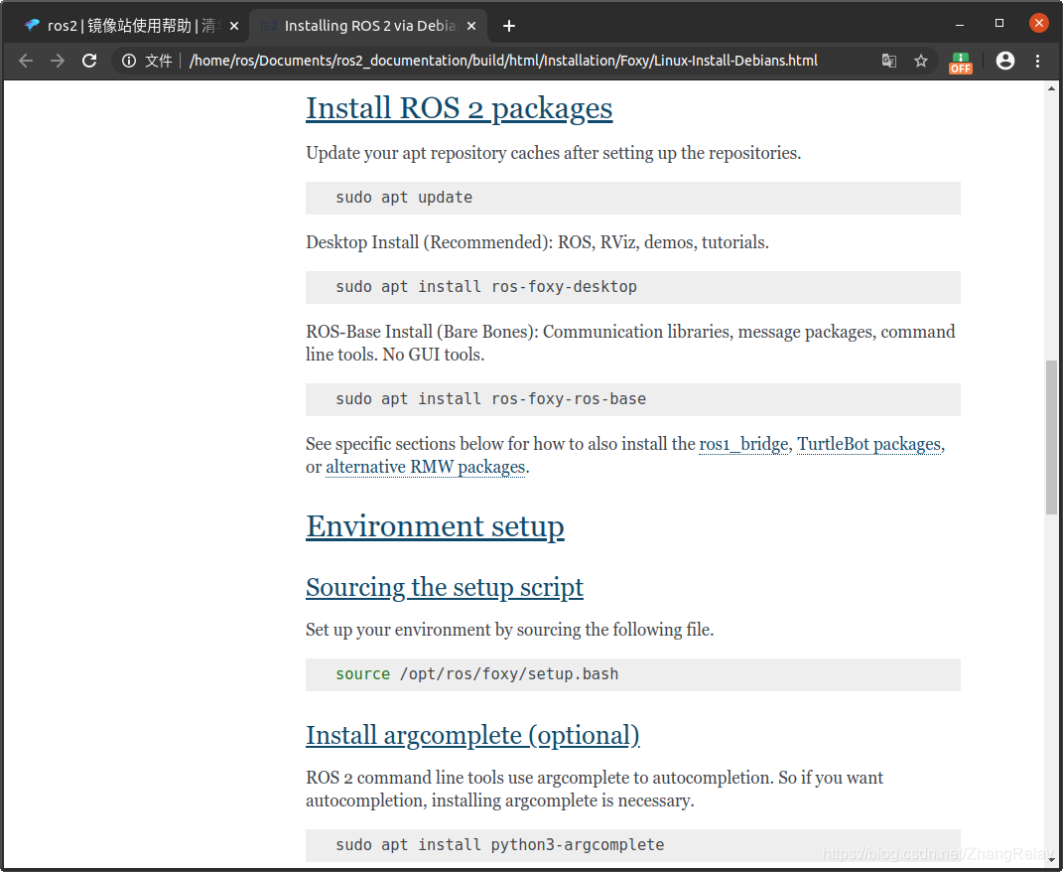Image resolution: width=1063 pixels, height=872 pixels.
Task: Click the vertical scrollbar thumb
Action: [1051, 437]
